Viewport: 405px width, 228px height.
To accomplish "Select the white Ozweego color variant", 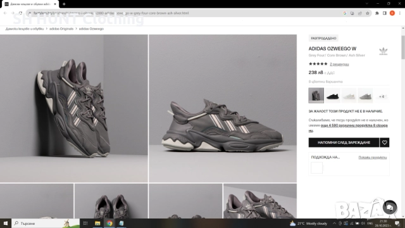I will coord(349,96).
